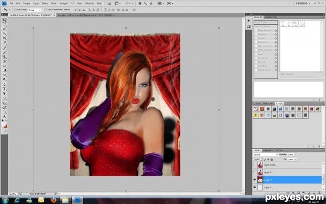The height and width of the screenshot is (204, 326).
Task: Open Firefox from the Windows taskbar
Action: 53,200
